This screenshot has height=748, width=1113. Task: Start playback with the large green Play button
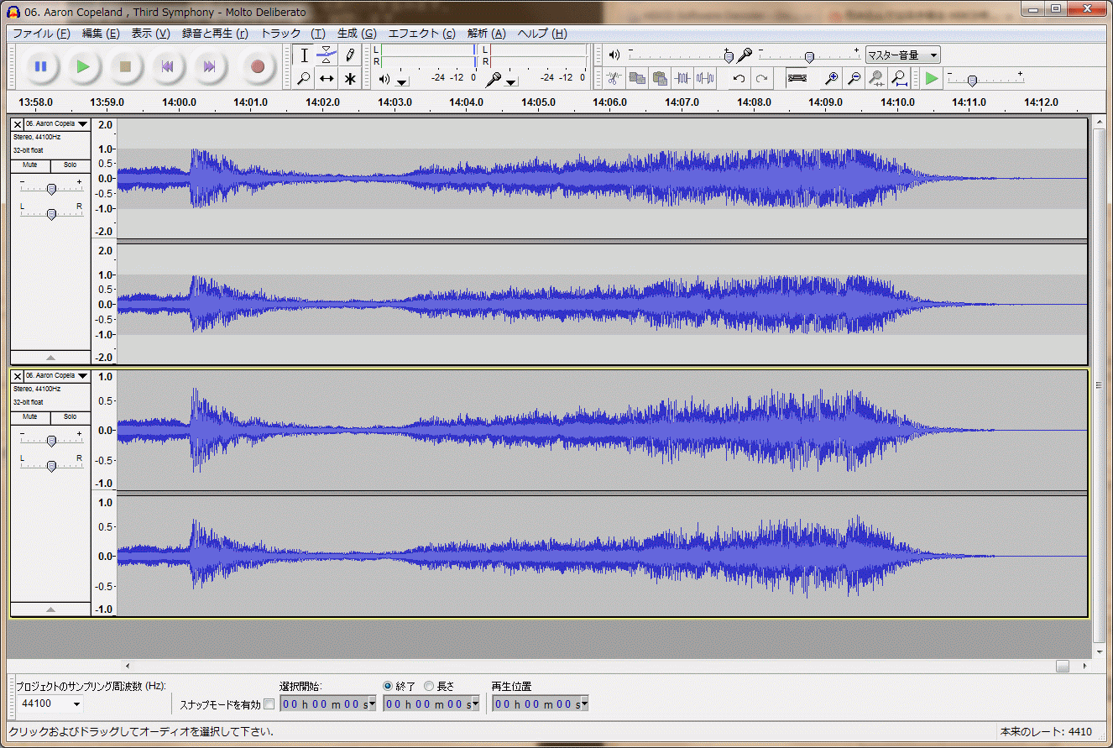(82, 66)
